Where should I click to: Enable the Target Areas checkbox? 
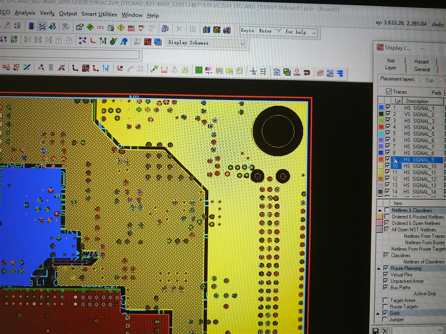click(385, 300)
